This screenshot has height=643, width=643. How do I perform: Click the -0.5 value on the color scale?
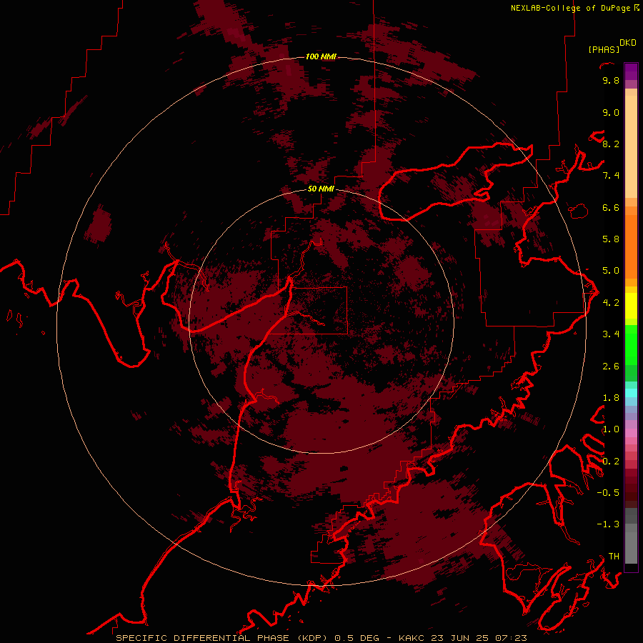click(x=608, y=493)
